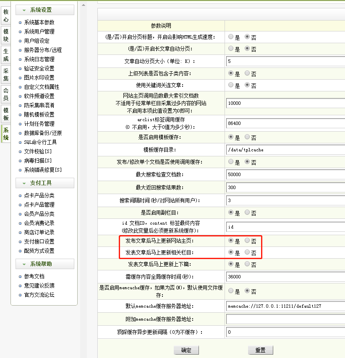Open 意见建议反馈 link
This screenshot has height=358, width=345.
click(39, 285)
